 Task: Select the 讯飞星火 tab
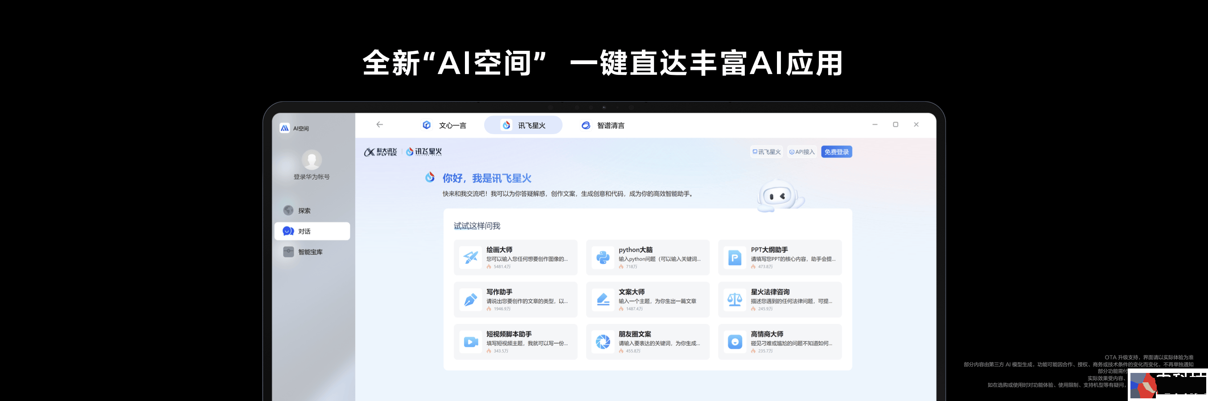tap(523, 125)
